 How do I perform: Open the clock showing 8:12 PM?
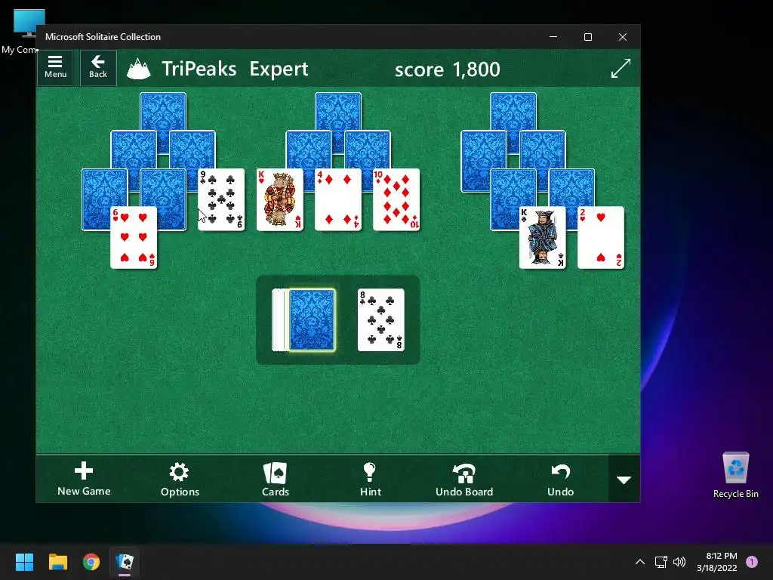coord(717,562)
